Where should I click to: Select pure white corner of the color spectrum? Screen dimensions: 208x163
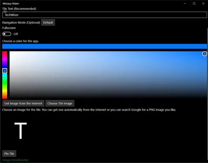(x=10, y=52)
